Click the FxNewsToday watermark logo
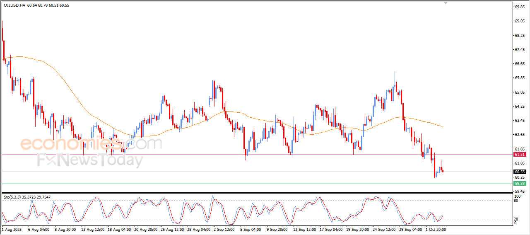The width and height of the screenshot is (530, 235). click(x=90, y=160)
